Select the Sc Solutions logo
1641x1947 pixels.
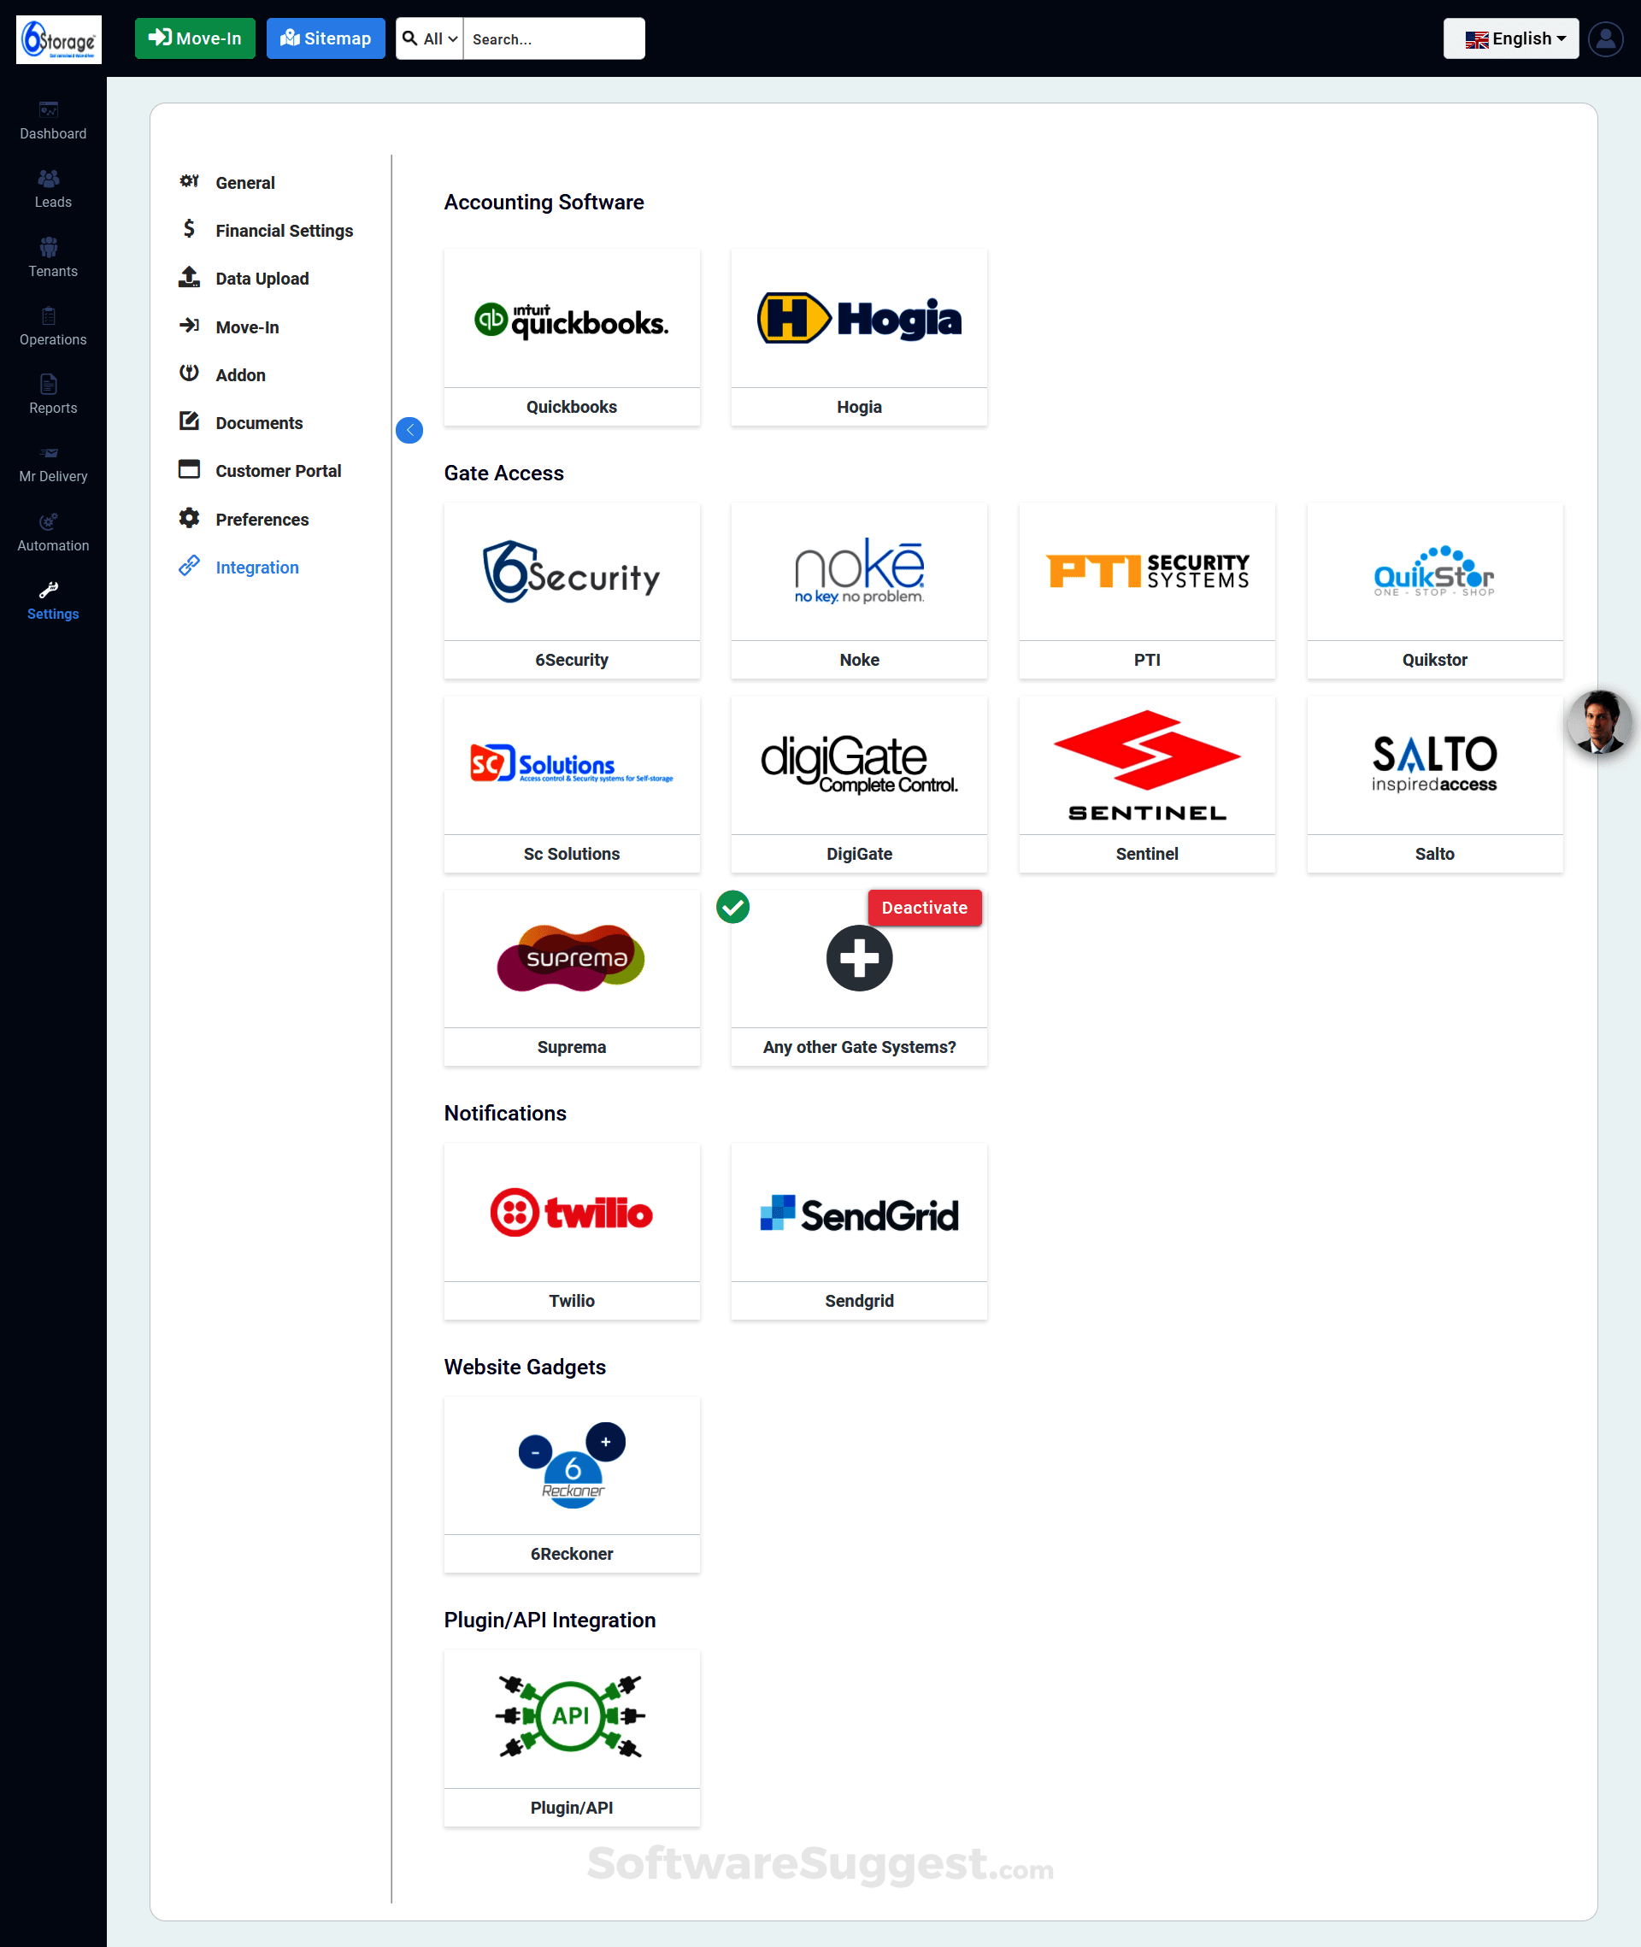coord(571,764)
